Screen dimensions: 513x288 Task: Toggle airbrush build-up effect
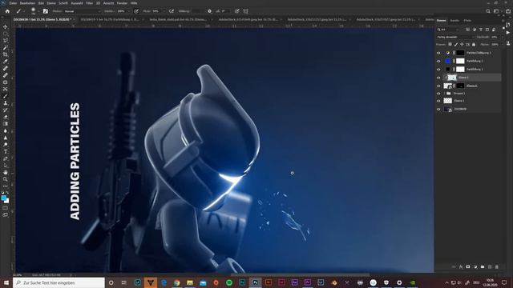coord(172,11)
